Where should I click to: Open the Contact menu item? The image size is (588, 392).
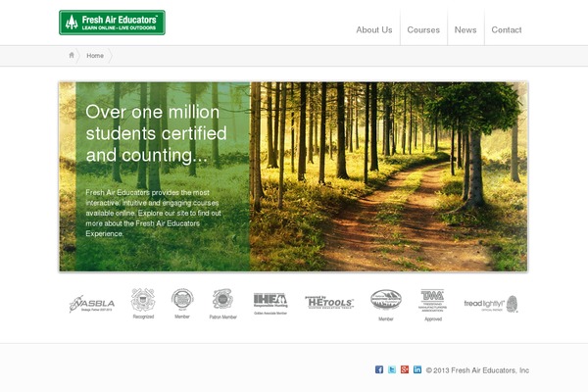507,30
